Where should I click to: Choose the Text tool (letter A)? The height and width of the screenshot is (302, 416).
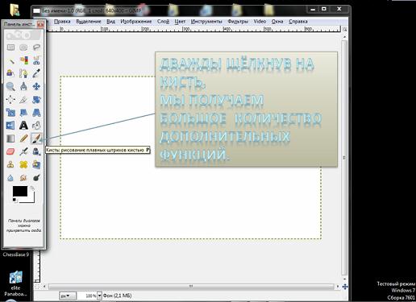pyautogui.click(x=23, y=126)
